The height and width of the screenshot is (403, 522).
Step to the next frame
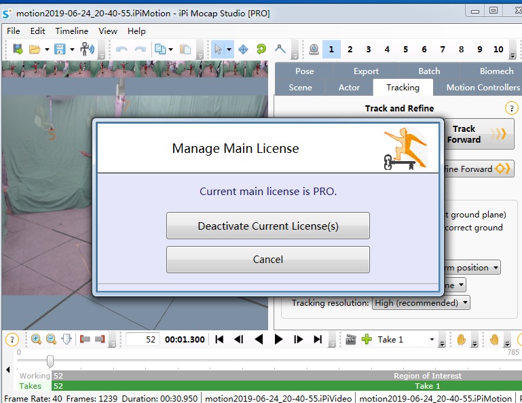(298, 339)
